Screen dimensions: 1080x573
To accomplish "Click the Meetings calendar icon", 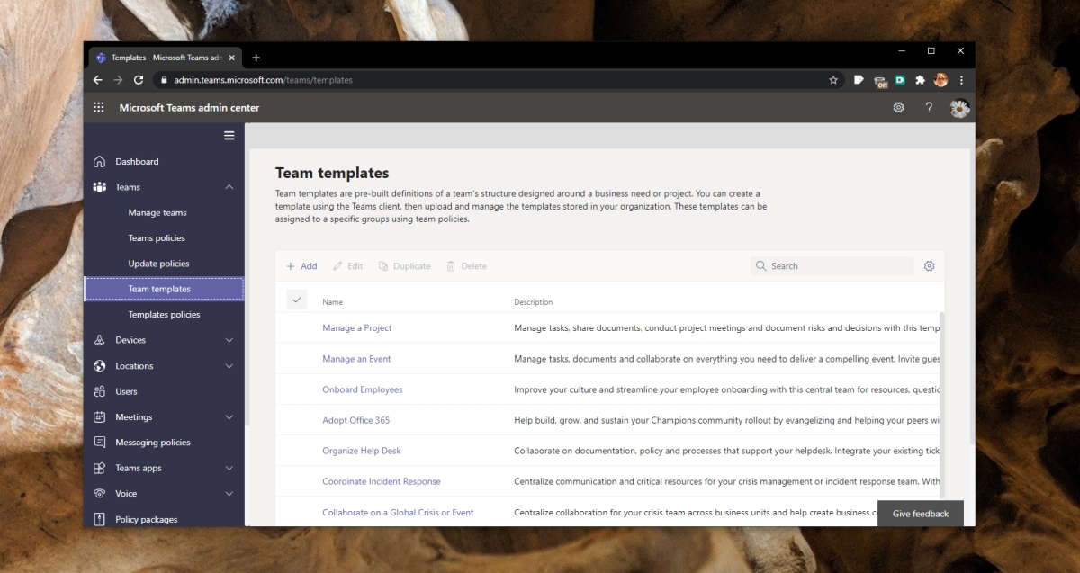I will coord(100,417).
